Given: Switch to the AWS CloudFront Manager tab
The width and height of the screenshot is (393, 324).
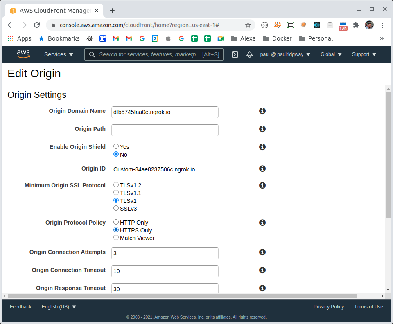Looking at the screenshot, I should click(54, 11).
